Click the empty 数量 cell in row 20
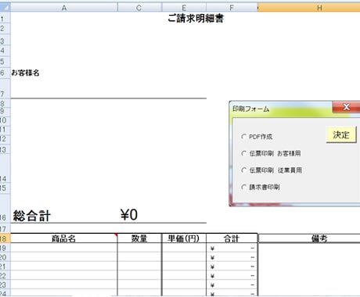This screenshot has width=360, height=297. click(139, 257)
